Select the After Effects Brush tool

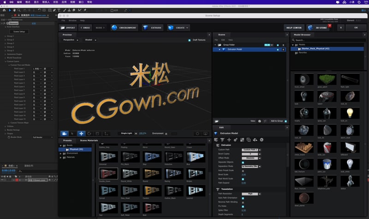[x=65, y=10]
